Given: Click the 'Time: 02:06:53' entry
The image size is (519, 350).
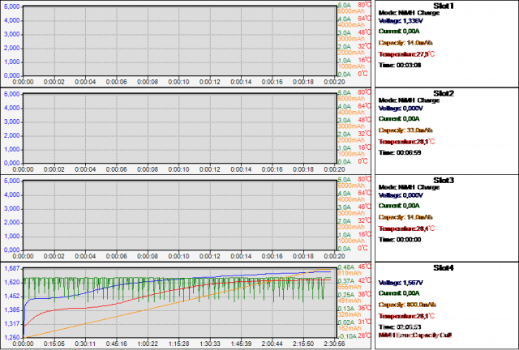Looking at the screenshot, I should point(400,327).
